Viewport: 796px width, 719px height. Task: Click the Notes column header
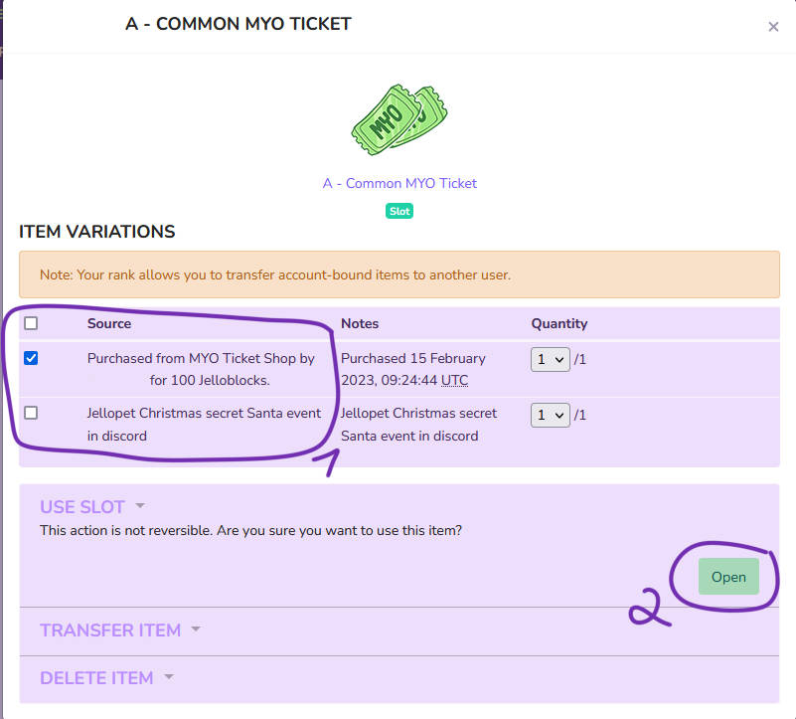(x=360, y=323)
